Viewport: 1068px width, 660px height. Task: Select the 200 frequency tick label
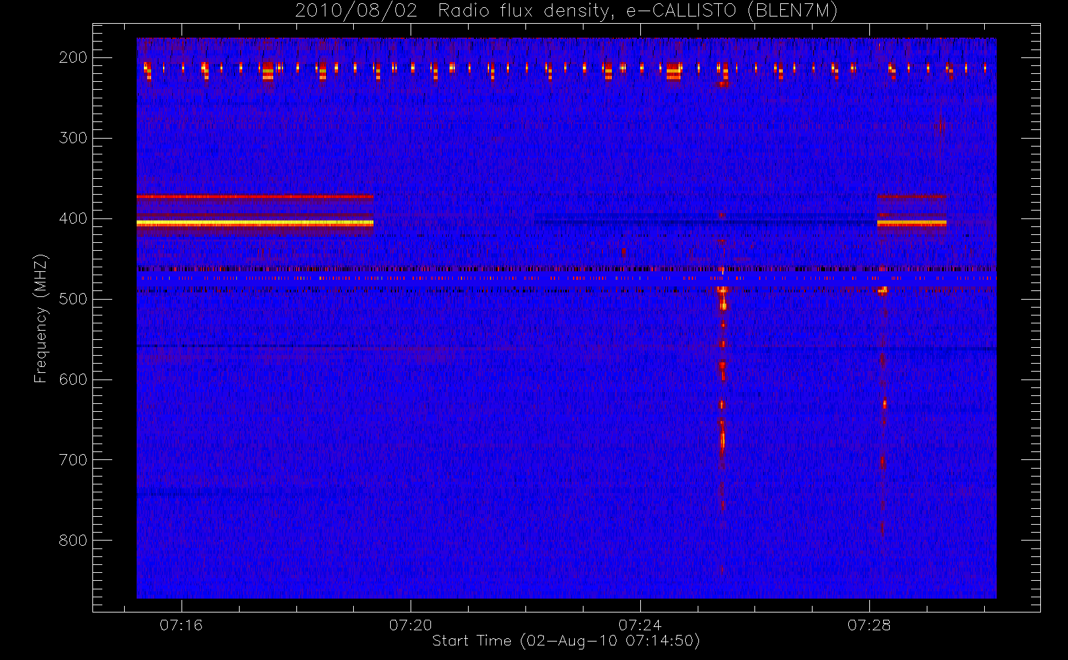(73, 57)
